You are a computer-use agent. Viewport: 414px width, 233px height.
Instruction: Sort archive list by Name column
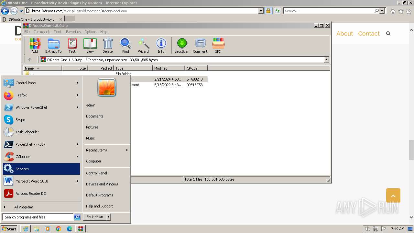pos(42,68)
